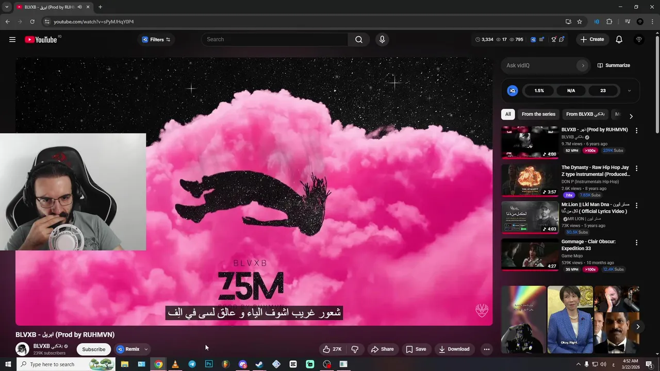
Task: Show next Shorts with right arrow
Action: [x=638, y=327]
